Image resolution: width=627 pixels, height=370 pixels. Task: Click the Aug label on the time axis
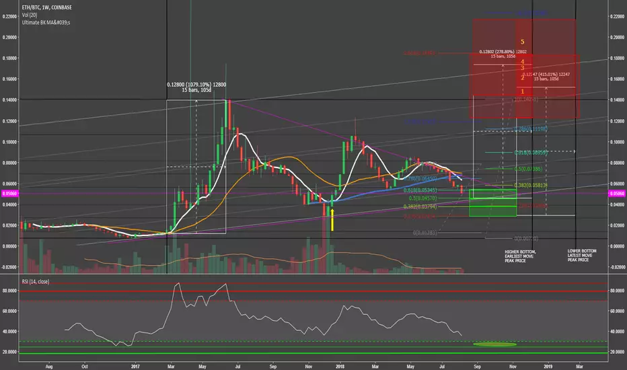coord(49,366)
